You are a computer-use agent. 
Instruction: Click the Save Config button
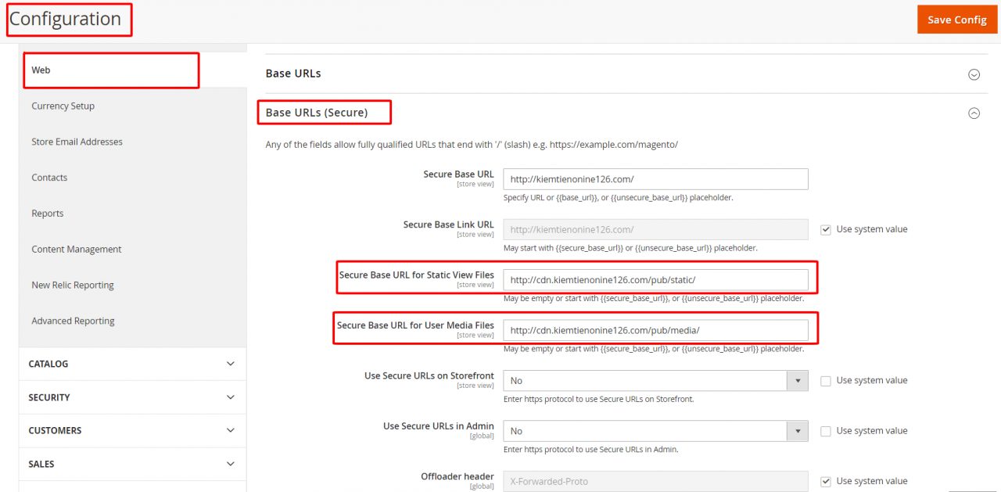pos(956,20)
